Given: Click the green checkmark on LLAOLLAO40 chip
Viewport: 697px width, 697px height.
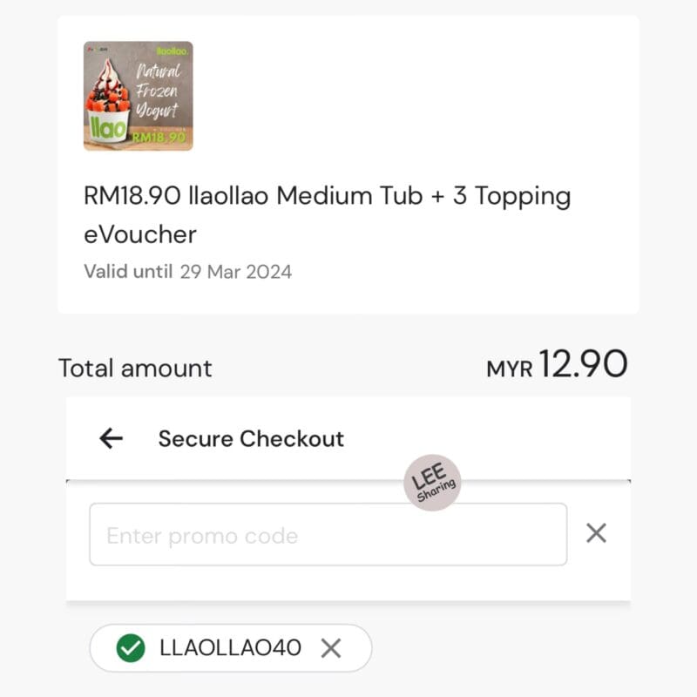Looking at the screenshot, I should (x=131, y=648).
